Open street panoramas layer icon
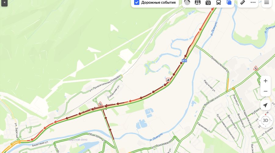 (x=198, y=2)
